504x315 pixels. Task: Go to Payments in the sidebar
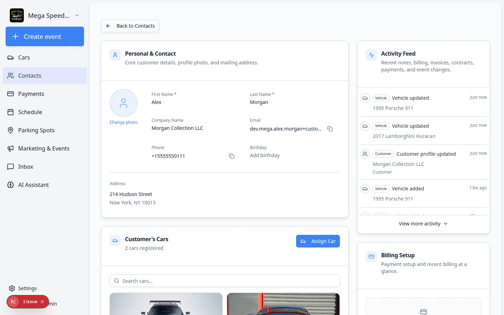click(45, 94)
